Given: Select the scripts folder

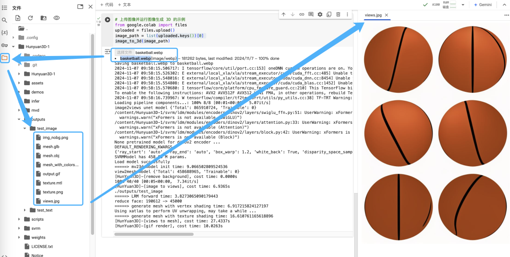Looking at the screenshot, I should (x=37, y=219).
